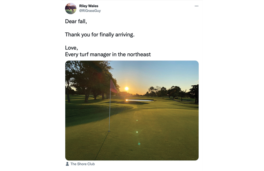The width and height of the screenshot is (264, 171).
Task: Click the pond reflecting sunlight in photo
Action: pyautogui.click(x=139, y=101)
